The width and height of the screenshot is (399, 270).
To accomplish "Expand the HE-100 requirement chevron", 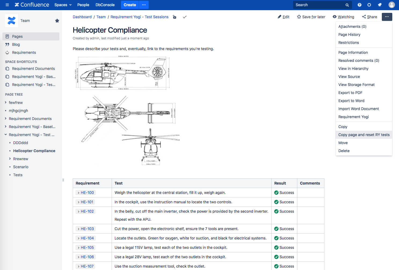I will coord(78,193).
